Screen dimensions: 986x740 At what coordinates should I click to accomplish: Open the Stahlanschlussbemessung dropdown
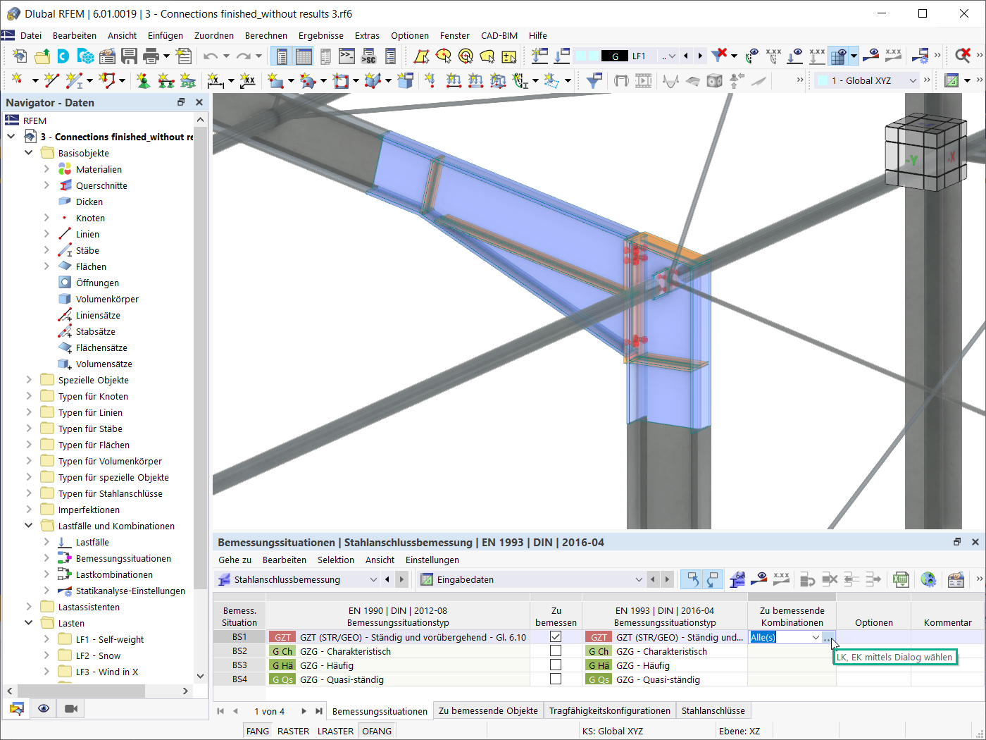[x=373, y=579]
